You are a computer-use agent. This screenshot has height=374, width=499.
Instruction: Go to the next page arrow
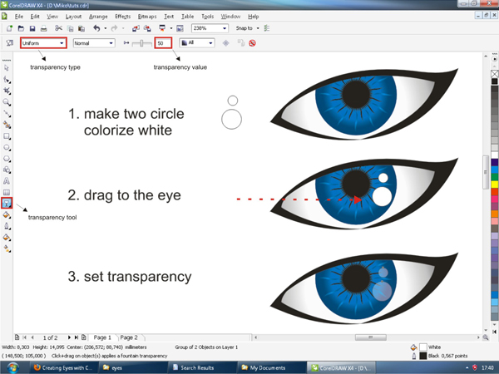[x=69, y=337]
